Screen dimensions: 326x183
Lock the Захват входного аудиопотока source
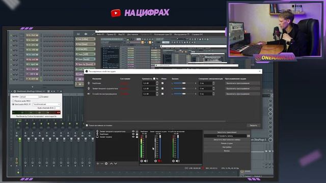coord(137,132)
